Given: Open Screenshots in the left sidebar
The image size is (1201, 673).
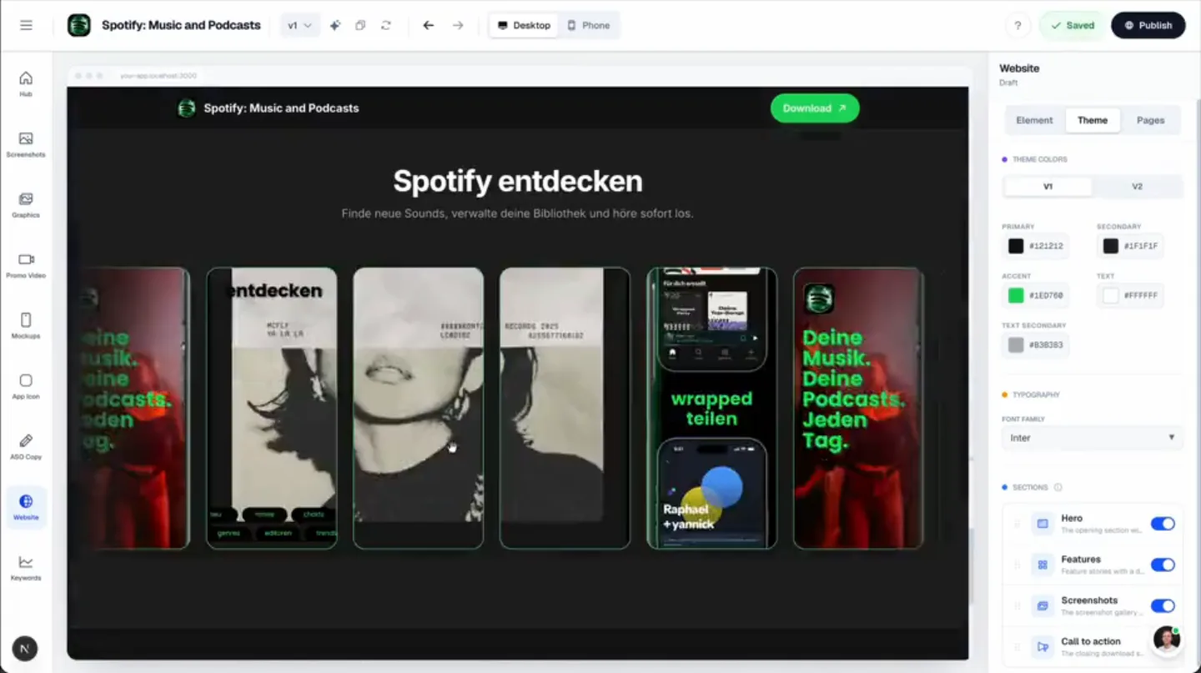Looking at the screenshot, I should 26,144.
